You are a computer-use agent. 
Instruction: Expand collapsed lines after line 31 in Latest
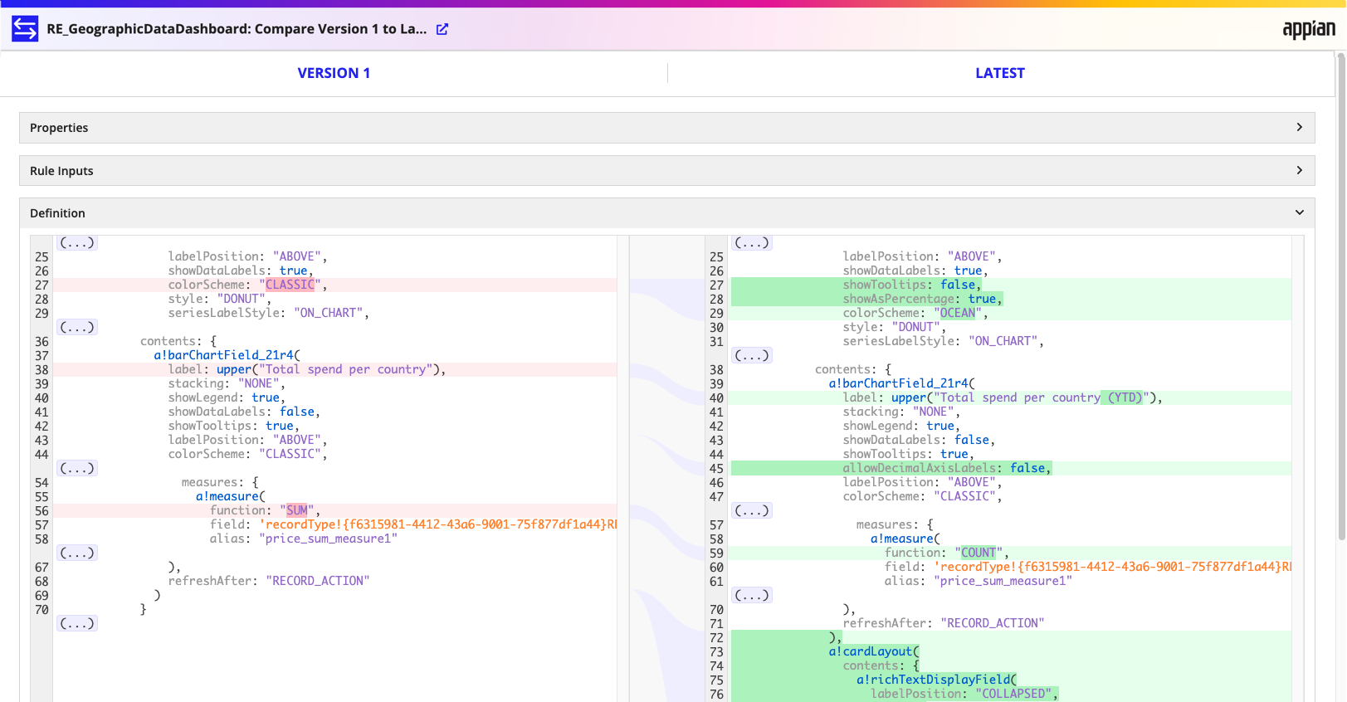tap(752, 356)
